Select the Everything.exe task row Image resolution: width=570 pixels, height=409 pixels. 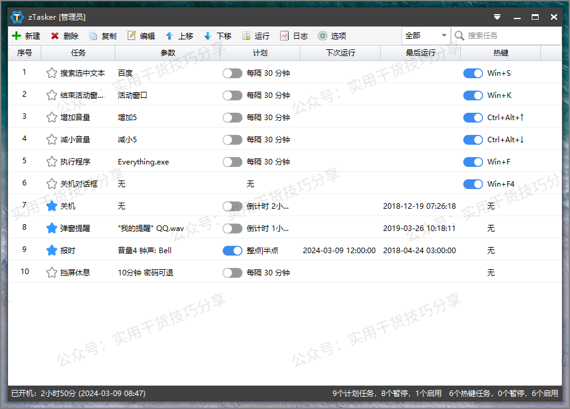pyautogui.click(x=148, y=161)
